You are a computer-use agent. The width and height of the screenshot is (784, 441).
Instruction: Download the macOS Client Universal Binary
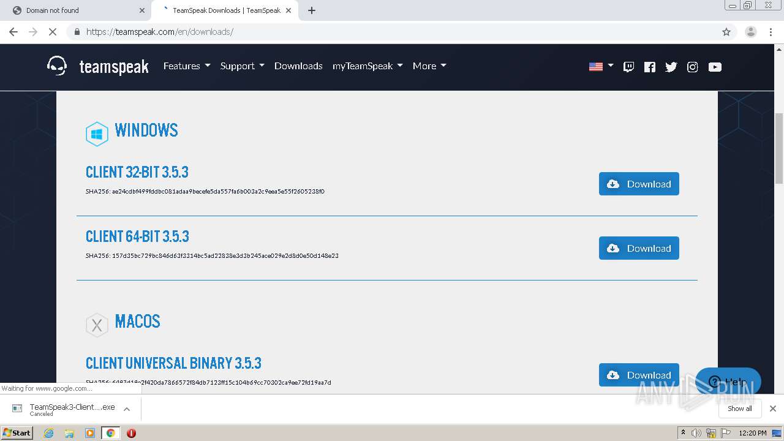tap(639, 375)
